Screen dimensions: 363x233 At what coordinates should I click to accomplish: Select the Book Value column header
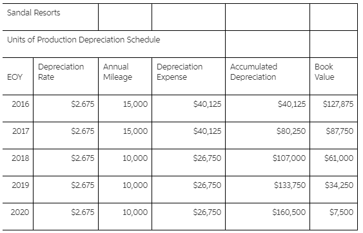[x=333, y=77]
